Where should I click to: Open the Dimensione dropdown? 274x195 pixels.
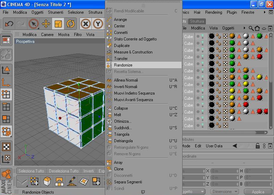[x=224, y=192]
